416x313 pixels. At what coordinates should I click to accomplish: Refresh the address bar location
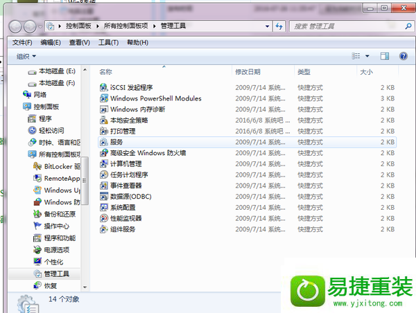coord(279,26)
